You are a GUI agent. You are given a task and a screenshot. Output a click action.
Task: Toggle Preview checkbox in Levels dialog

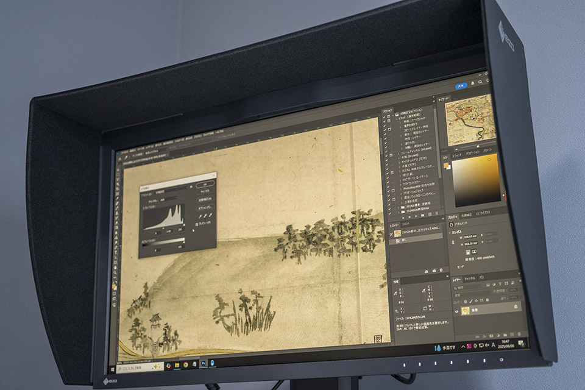coord(198,224)
